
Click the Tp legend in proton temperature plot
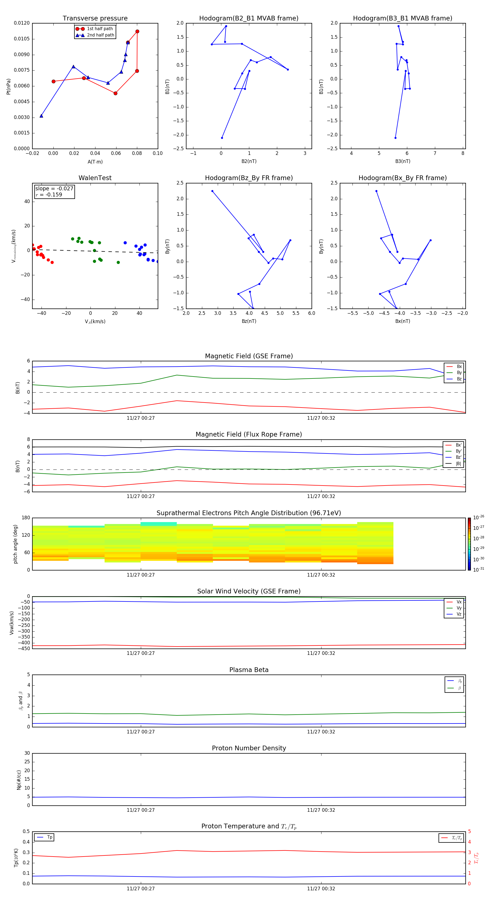(x=44, y=837)
